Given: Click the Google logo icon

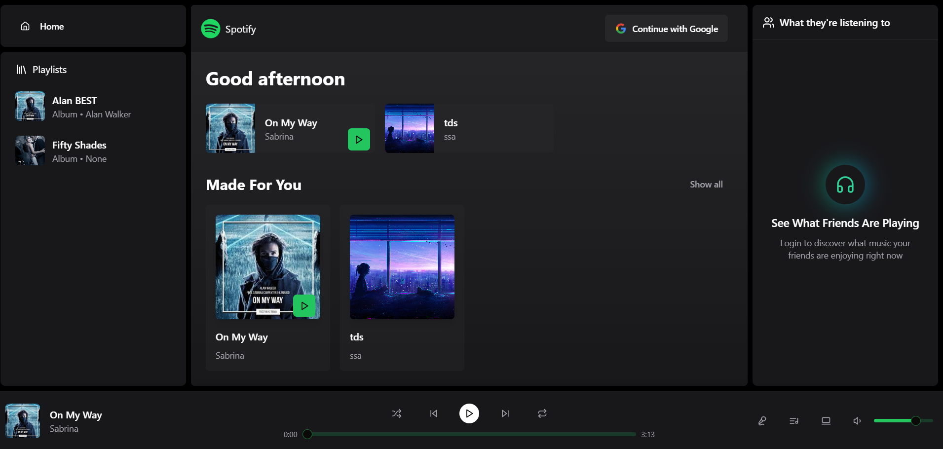Looking at the screenshot, I should (621, 29).
